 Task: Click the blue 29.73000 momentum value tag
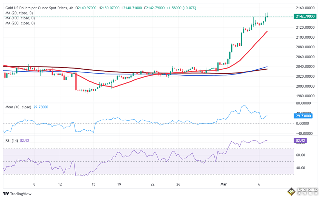(x=304, y=116)
